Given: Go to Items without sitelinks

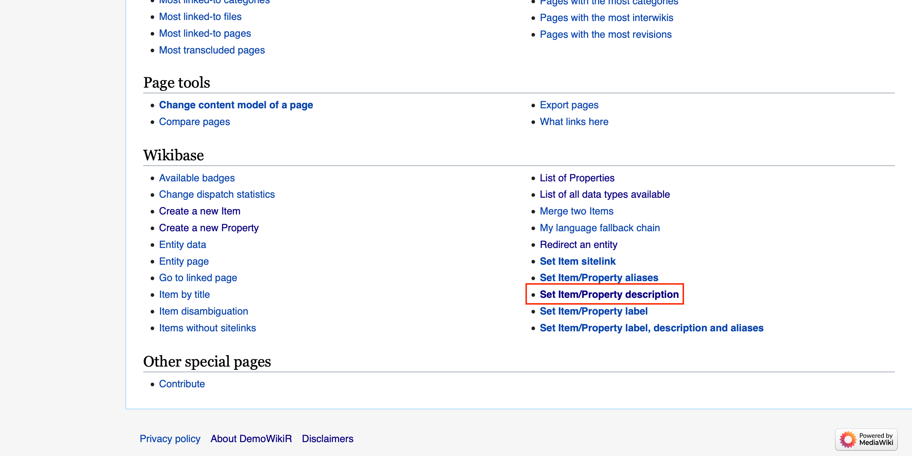Looking at the screenshot, I should tap(207, 328).
